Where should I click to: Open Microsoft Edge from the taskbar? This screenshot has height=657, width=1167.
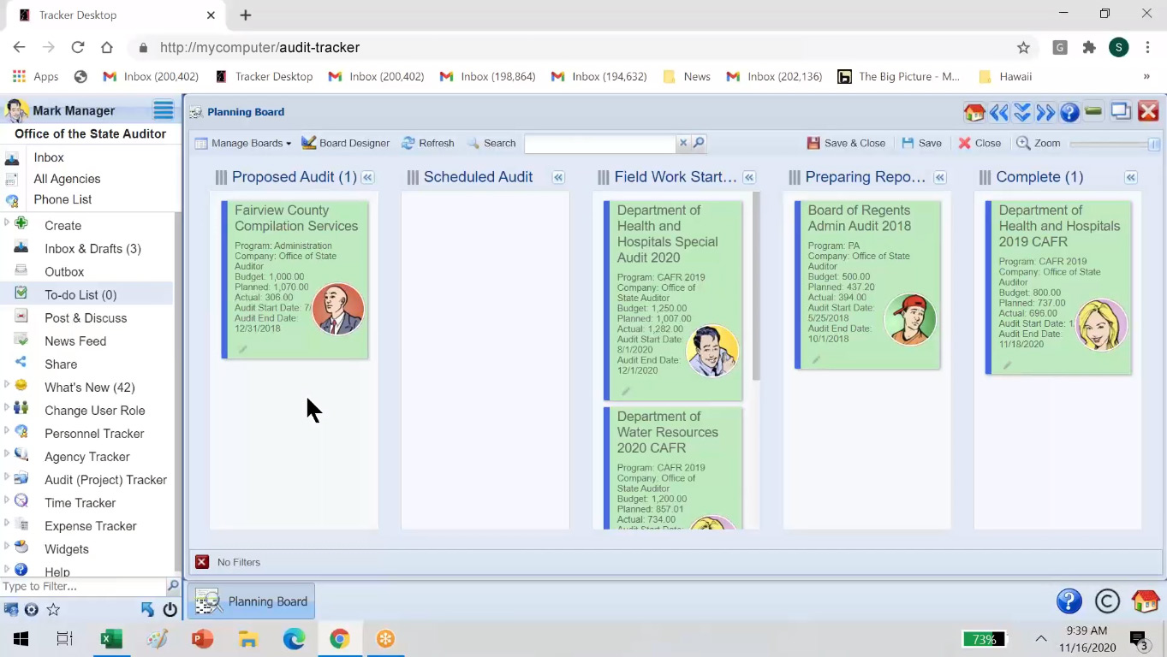[294, 639]
